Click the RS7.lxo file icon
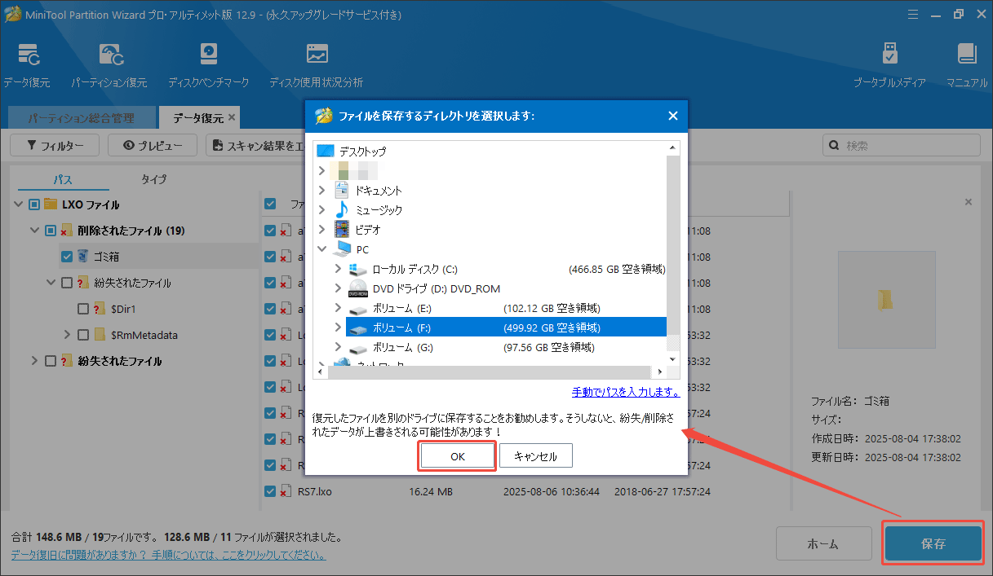The height and width of the screenshot is (576, 993). point(286,491)
